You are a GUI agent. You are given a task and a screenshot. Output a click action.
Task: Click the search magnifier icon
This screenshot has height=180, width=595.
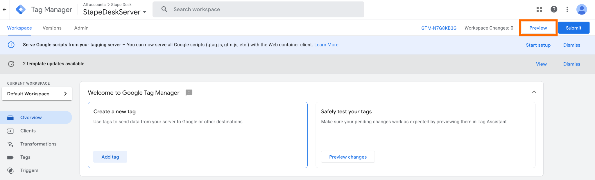click(164, 9)
